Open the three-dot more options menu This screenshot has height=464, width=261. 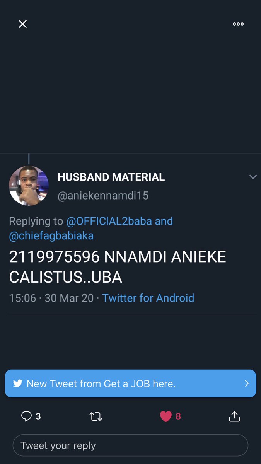(x=238, y=24)
